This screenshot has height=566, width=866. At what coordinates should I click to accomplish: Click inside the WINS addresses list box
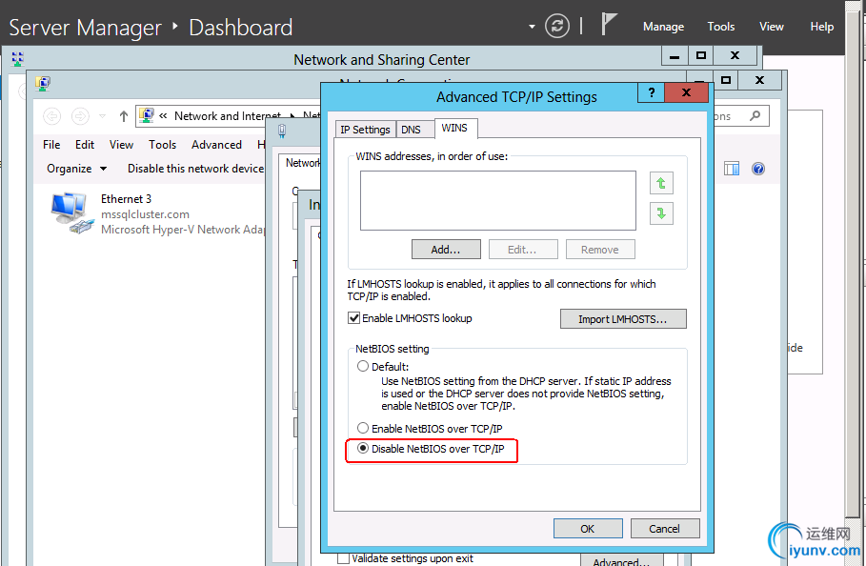pos(497,200)
